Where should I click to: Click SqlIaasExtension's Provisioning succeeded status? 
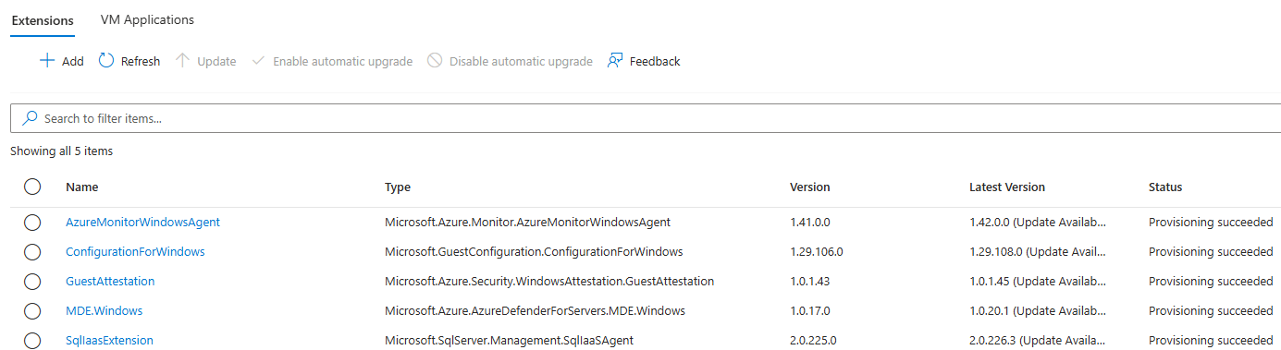coord(1211,340)
